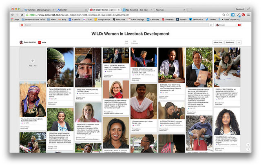Open TweetDeck bookmark
This screenshot has height=166, width=261.
pyautogui.click(x=196, y=20)
